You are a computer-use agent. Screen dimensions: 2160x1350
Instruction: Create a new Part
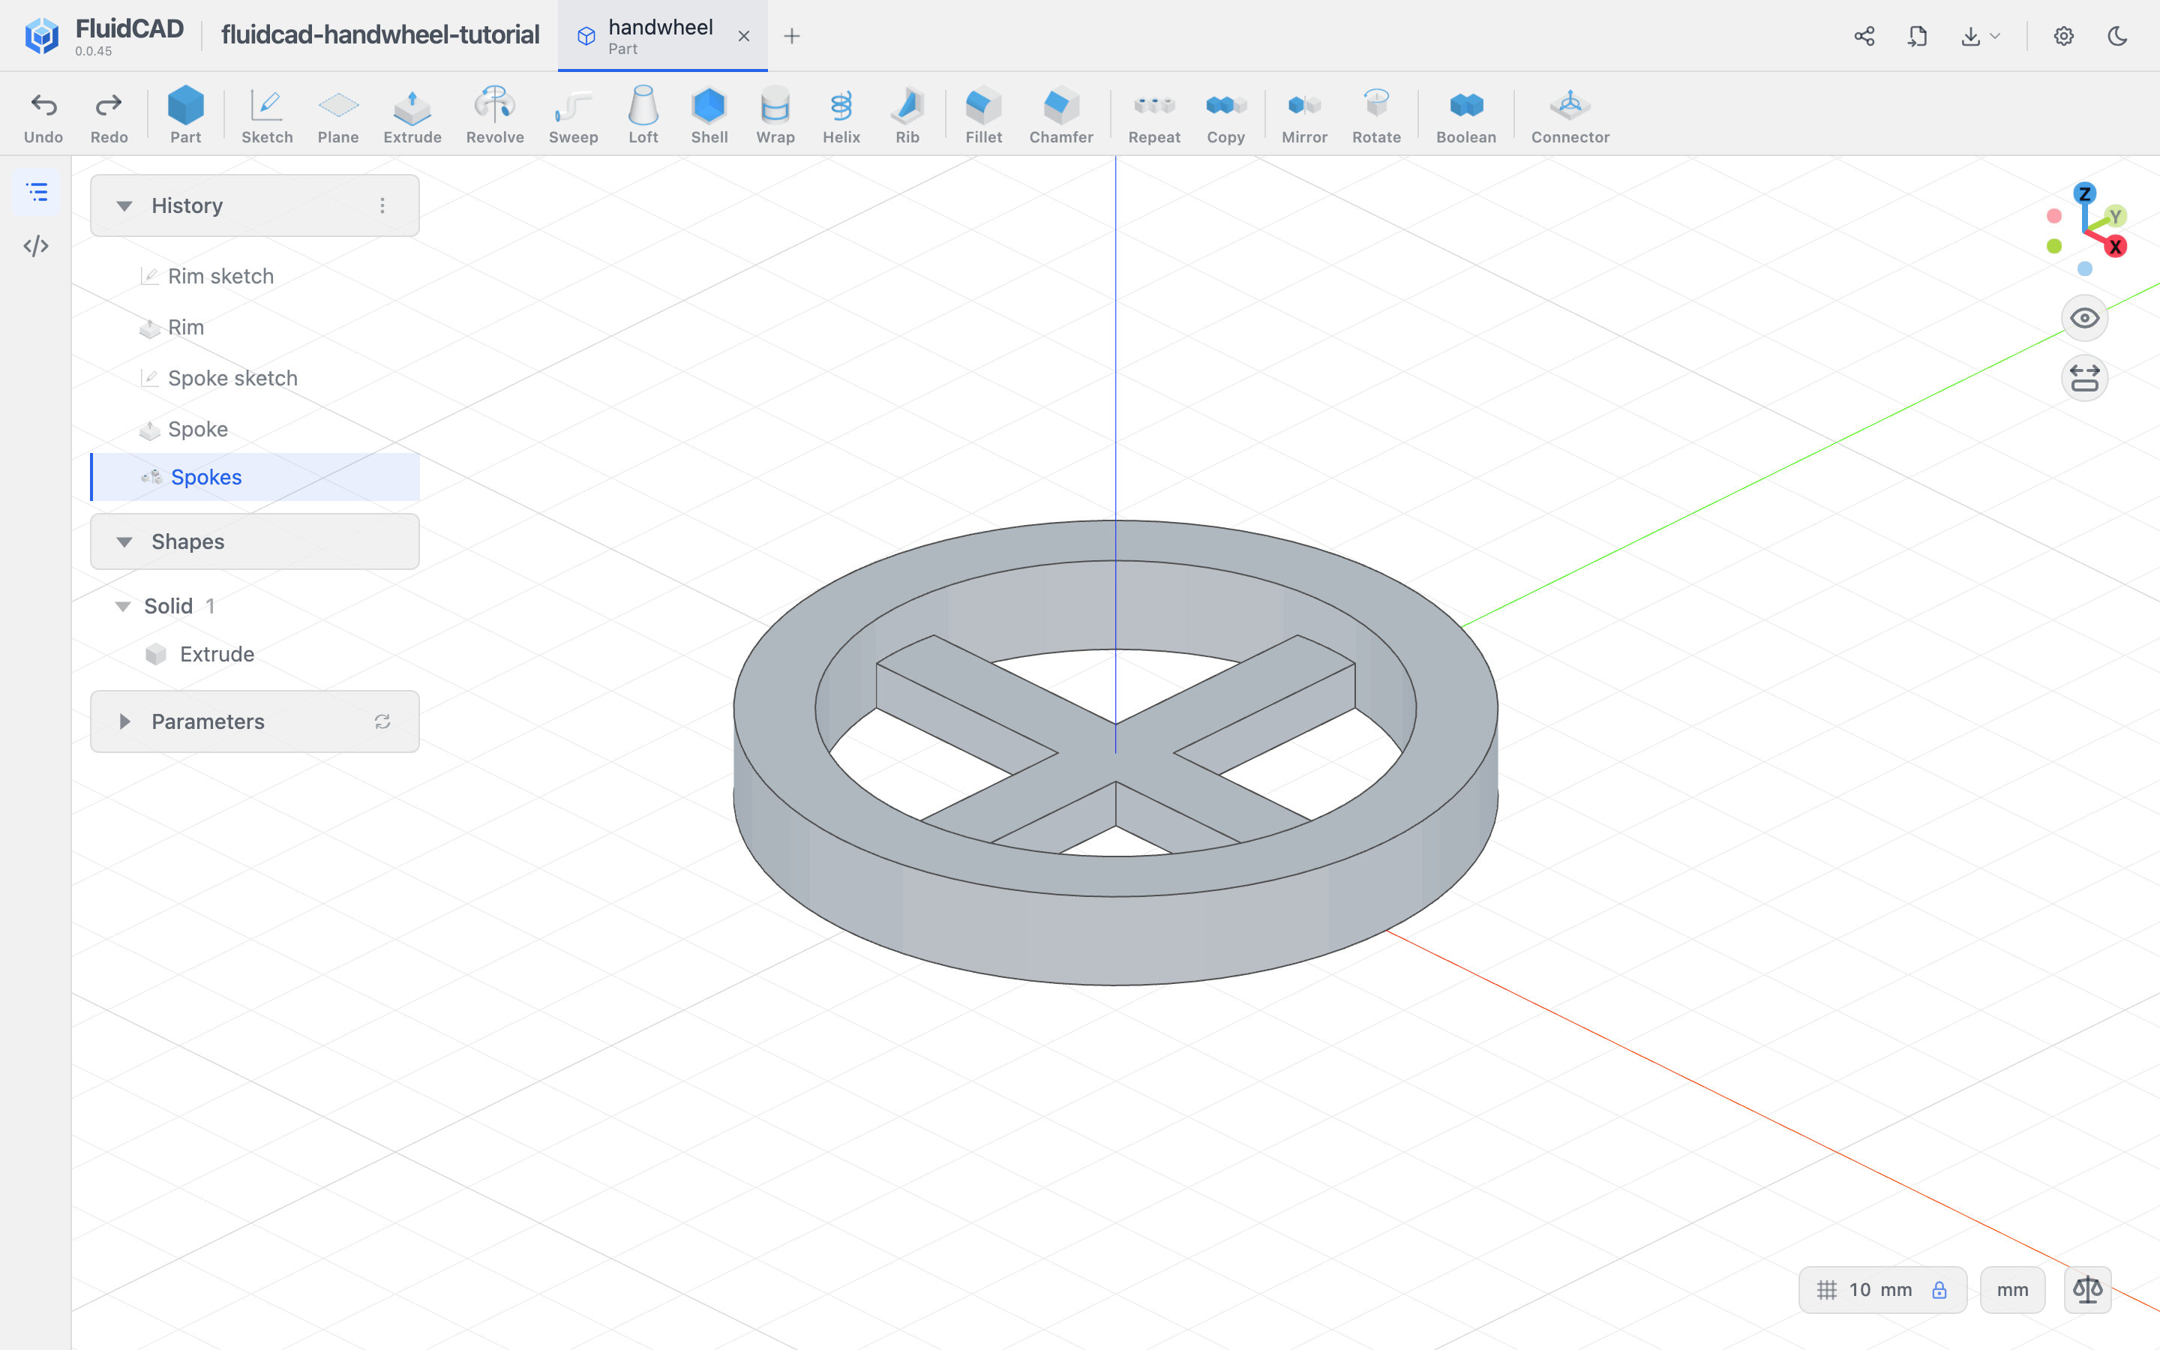186,115
